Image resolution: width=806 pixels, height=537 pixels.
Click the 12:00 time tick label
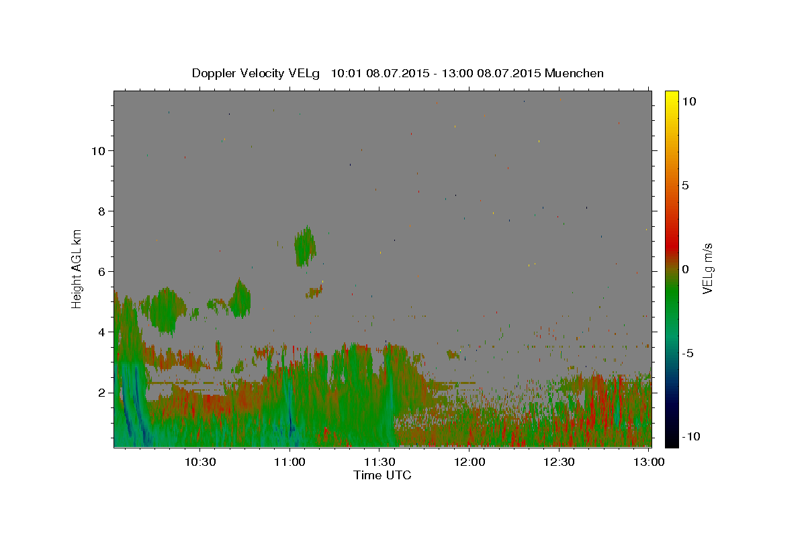tap(469, 462)
